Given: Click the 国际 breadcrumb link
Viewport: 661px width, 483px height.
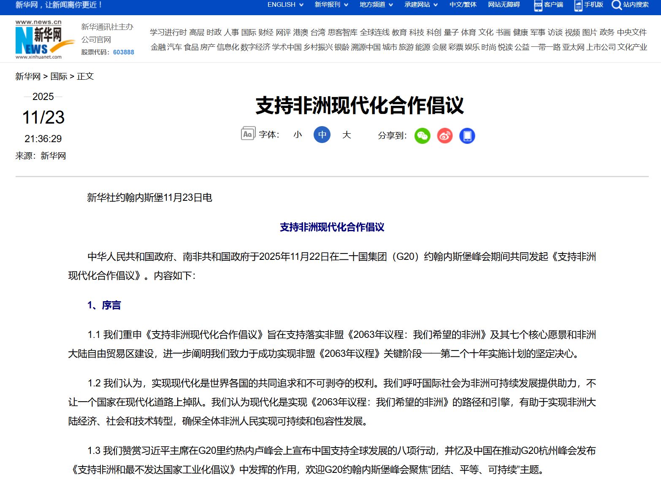Looking at the screenshot, I should pyautogui.click(x=59, y=76).
